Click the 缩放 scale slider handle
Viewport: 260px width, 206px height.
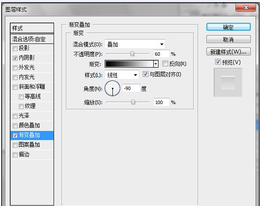[133, 102]
